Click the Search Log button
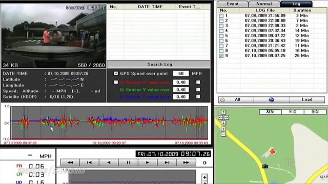This screenshot has width=328, height=184. pos(159,64)
